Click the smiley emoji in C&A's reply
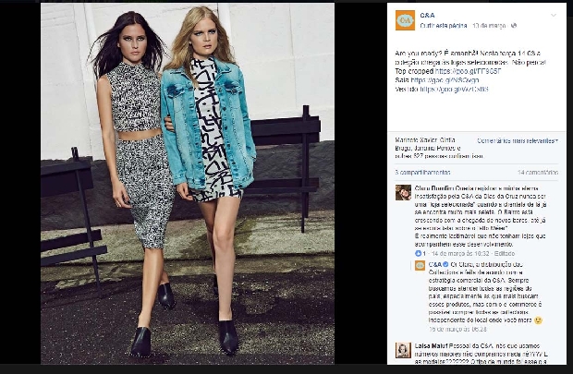 pos(538,320)
